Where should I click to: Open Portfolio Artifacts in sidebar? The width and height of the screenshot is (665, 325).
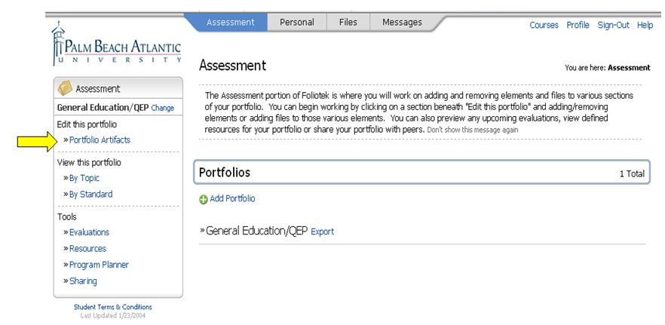[x=100, y=140]
